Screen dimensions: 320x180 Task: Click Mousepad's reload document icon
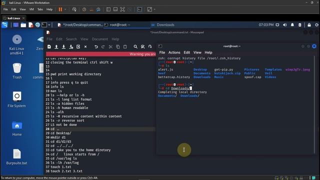click(x=78, y=46)
